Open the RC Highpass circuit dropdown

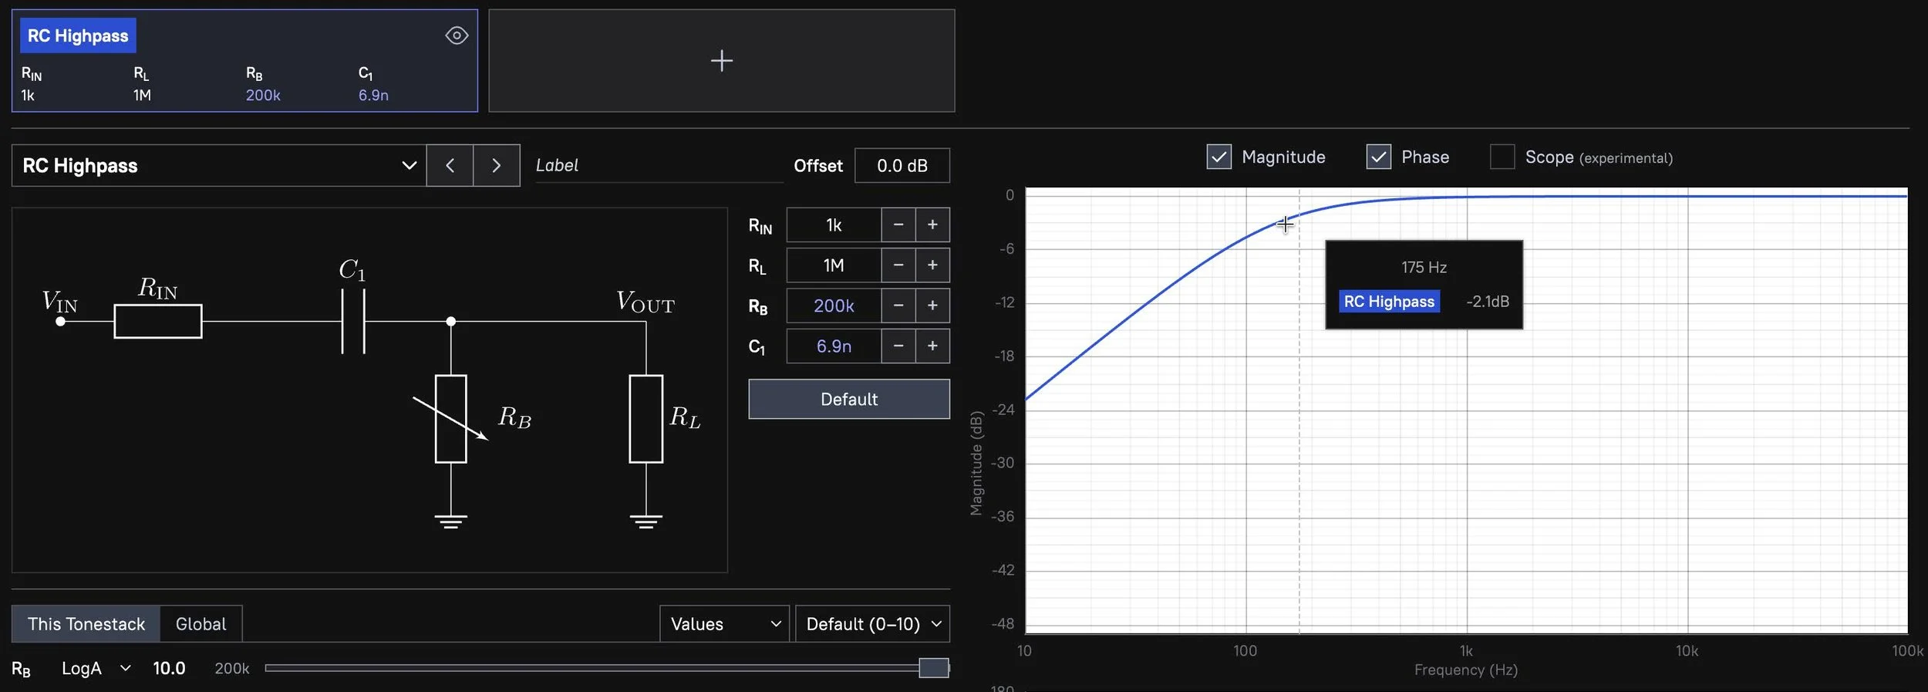219,165
